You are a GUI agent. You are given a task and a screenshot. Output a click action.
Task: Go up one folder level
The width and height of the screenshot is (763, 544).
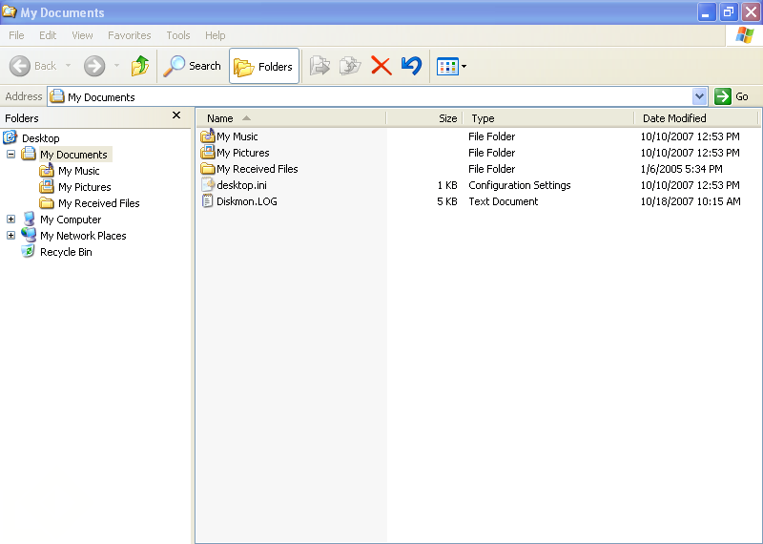140,66
